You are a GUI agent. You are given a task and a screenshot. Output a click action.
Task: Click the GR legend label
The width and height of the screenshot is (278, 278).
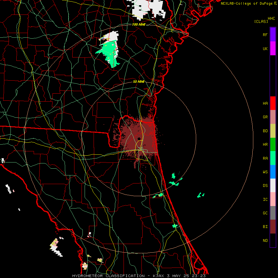pos(265,117)
